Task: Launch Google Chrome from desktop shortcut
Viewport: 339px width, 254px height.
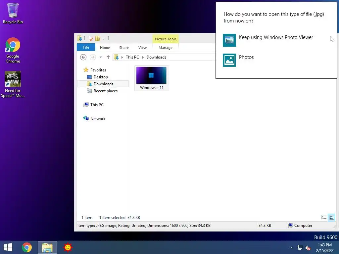Action: coord(13,50)
